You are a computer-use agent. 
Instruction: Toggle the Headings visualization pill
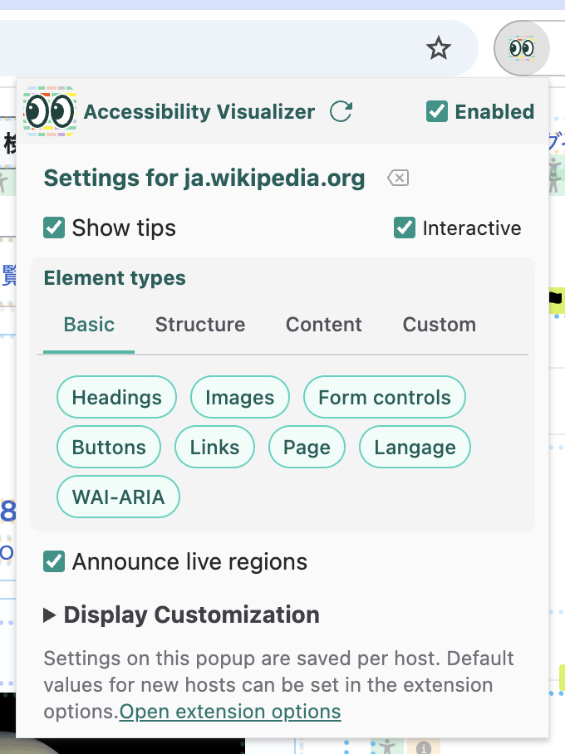tap(116, 397)
